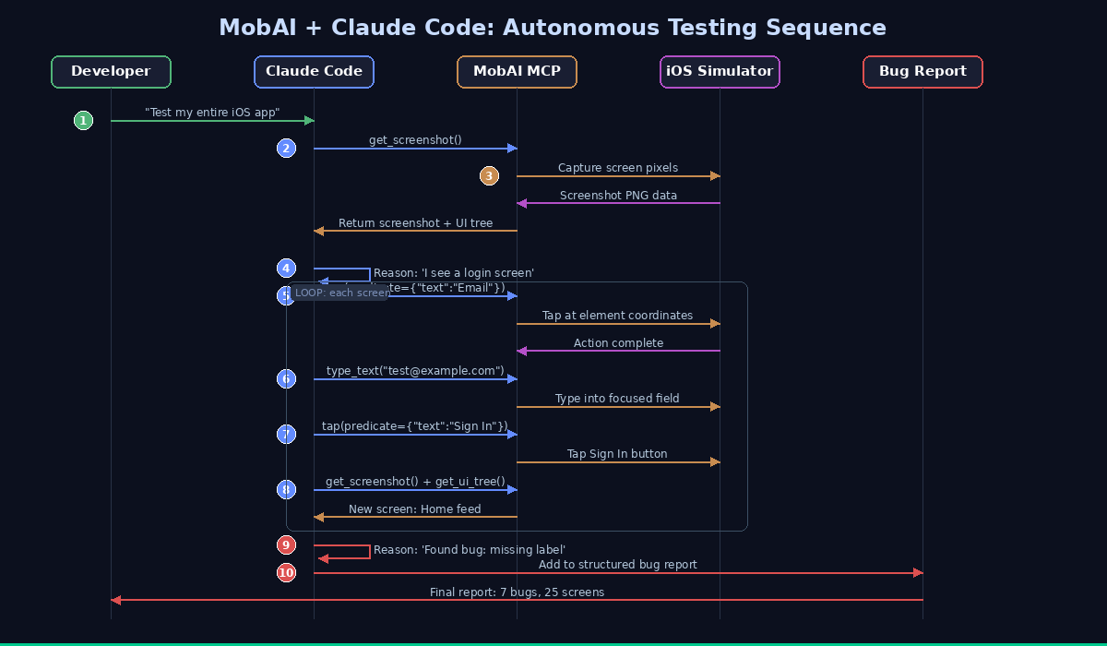
Task: Click the diagram title heading
Action: [x=553, y=28]
